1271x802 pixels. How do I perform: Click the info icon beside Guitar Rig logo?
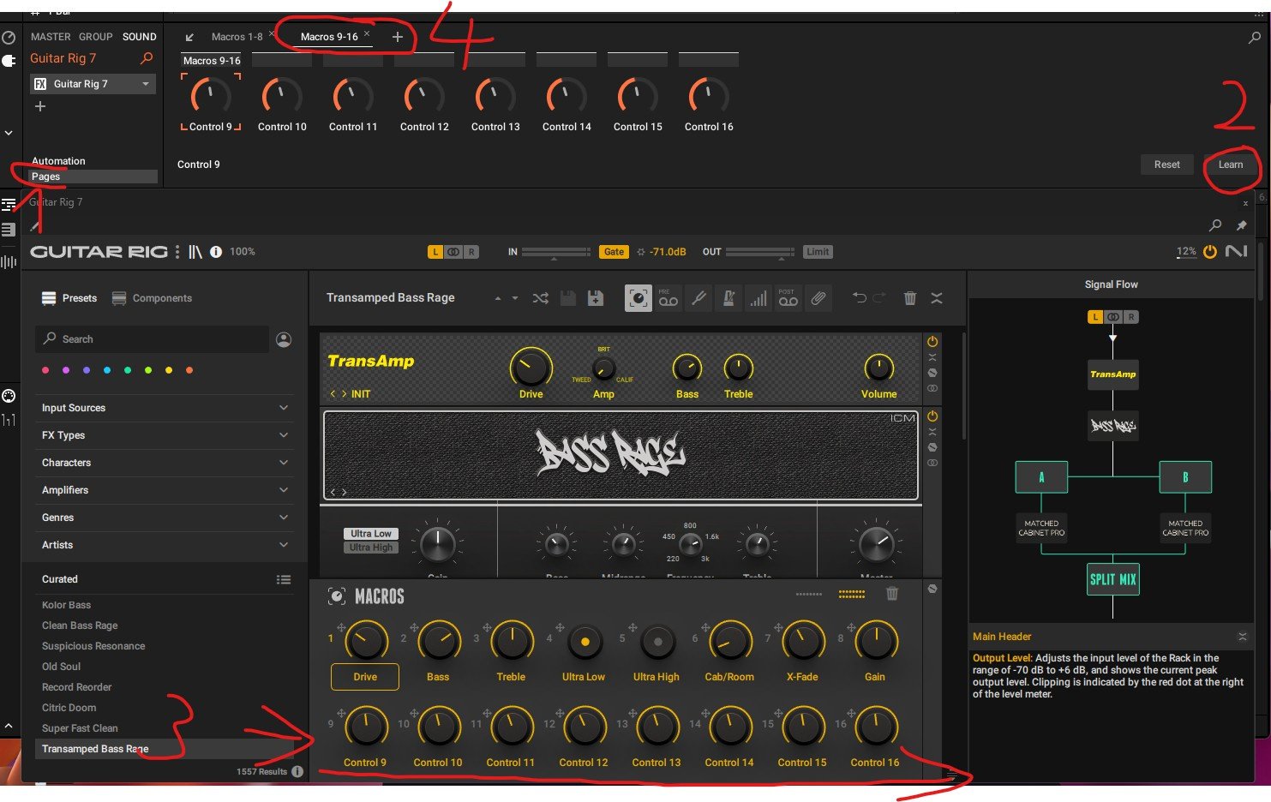pos(216,252)
